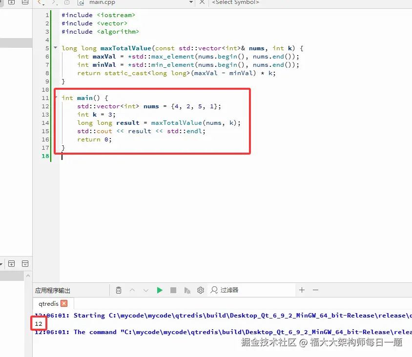Zoom out output with minus icon

pos(315,290)
